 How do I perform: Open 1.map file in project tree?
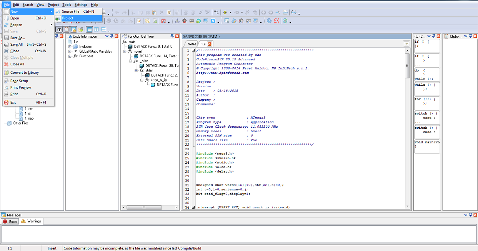pos(29,118)
